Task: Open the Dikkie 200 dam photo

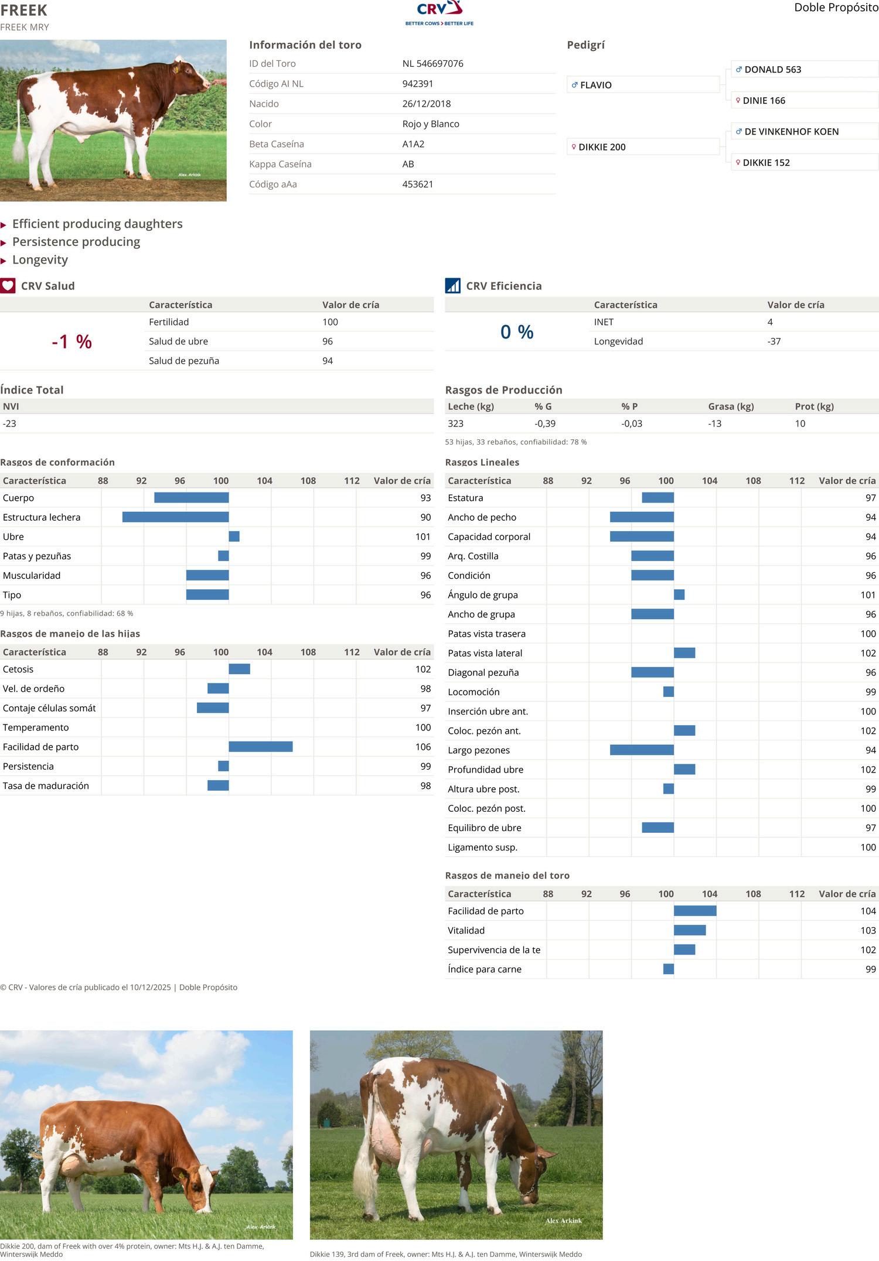Action: 146,1134
